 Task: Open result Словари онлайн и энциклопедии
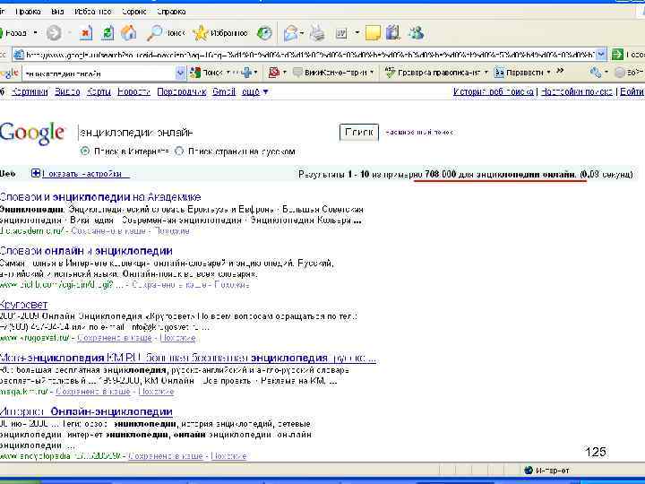click(86, 251)
